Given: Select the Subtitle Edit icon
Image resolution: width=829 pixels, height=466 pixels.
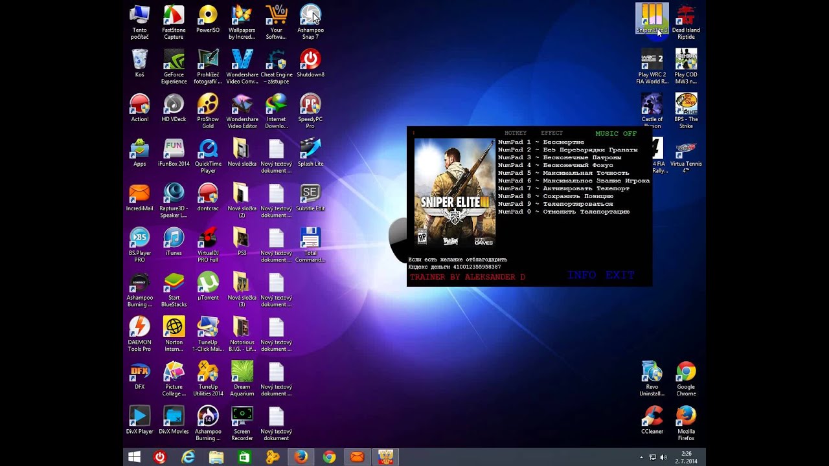Looking at the screenshot, I should [310, 197].
